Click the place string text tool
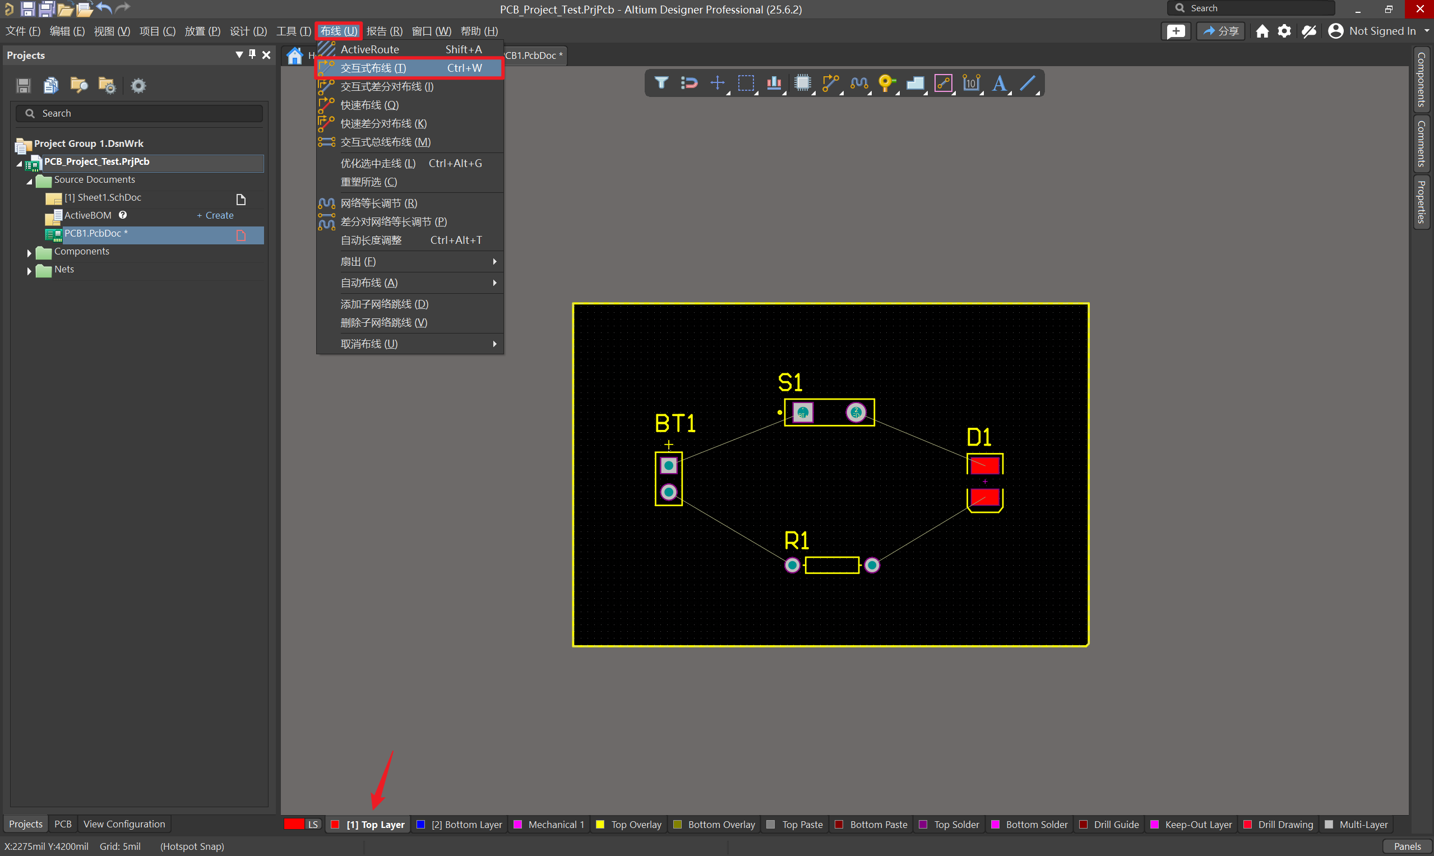The image size is (1434, 856). click(999, 83)
